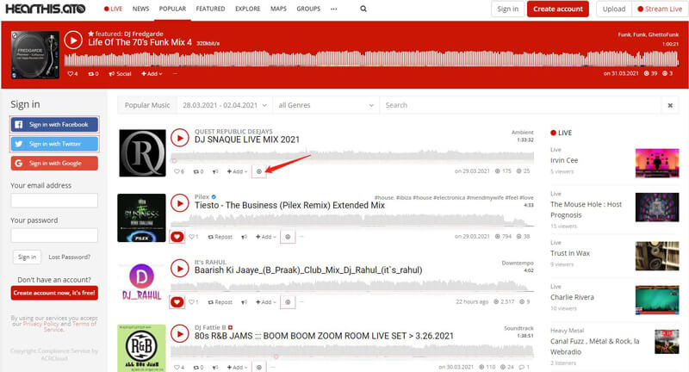Repost DJ SNAQUE LIVE MIX 2021
The height and width of the screenshot is (372, 689).
(x=198, y=171)
